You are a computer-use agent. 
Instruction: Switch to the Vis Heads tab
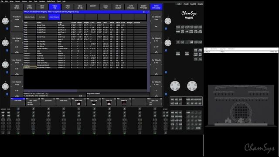42,17
